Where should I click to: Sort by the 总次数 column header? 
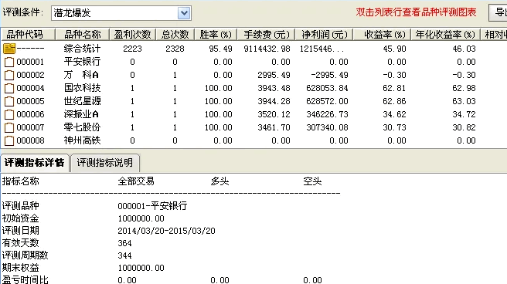coord(175,35)
